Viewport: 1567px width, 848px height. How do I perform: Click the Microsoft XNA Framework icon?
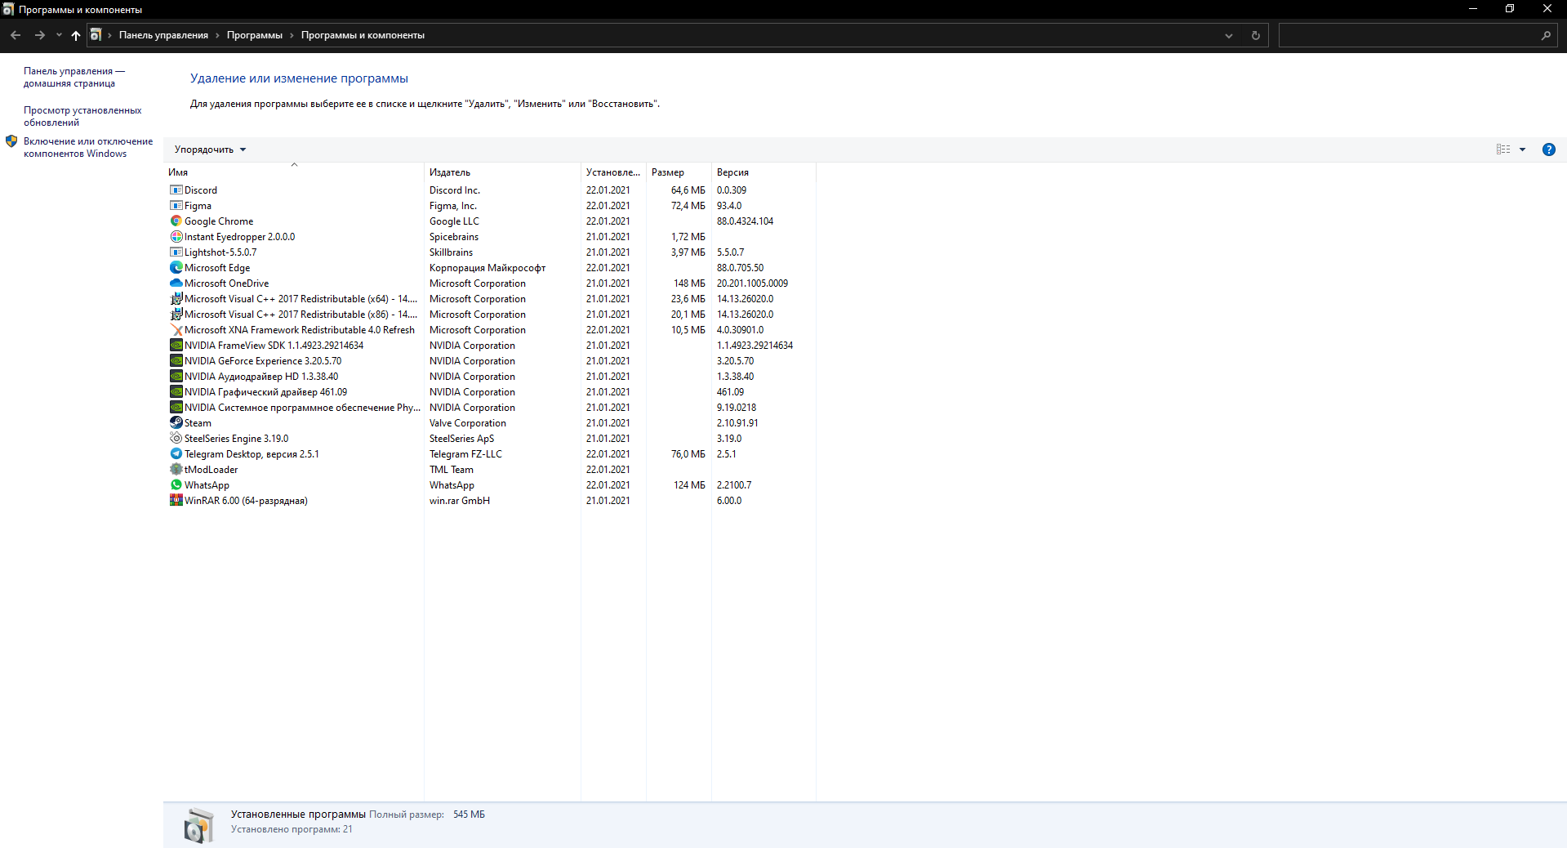(176, 330)
